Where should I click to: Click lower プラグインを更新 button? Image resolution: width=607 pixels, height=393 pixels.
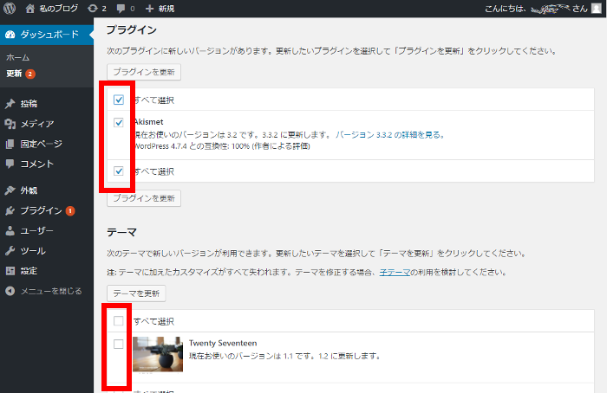click(144, 198)
